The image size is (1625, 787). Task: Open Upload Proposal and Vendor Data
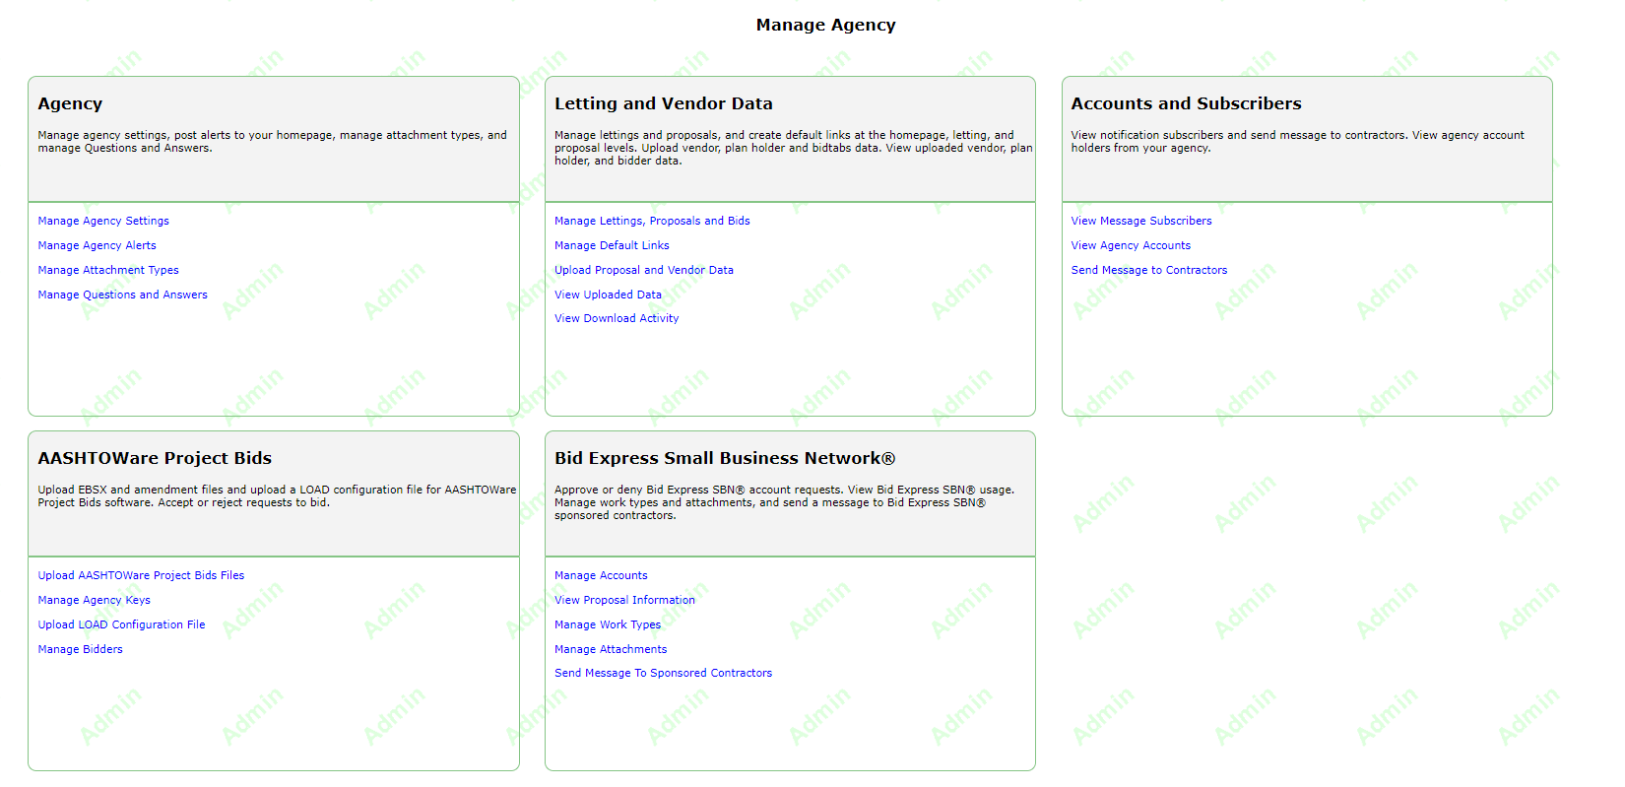pos(643,270)
